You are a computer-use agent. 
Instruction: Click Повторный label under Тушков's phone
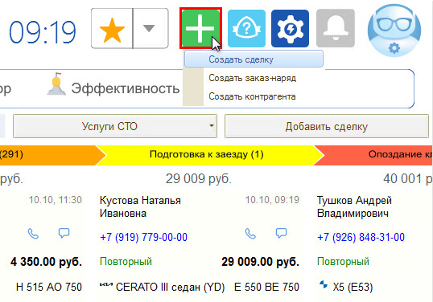tap(343, 262)
